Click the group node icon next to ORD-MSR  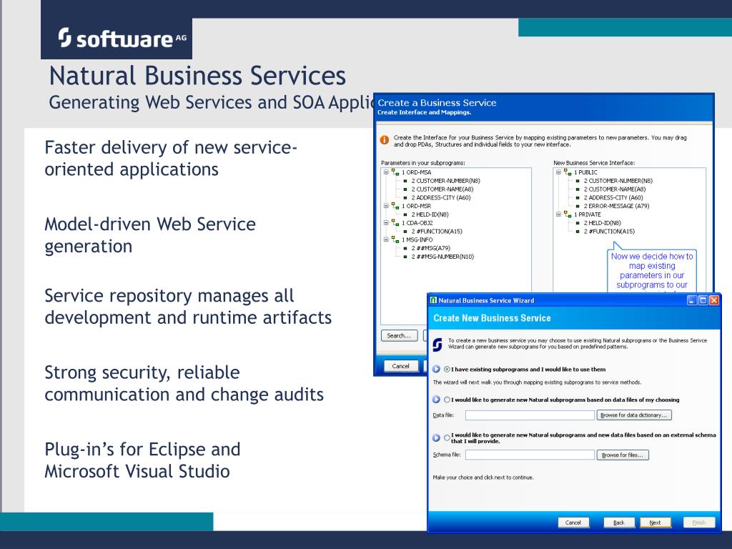[395, 206]
